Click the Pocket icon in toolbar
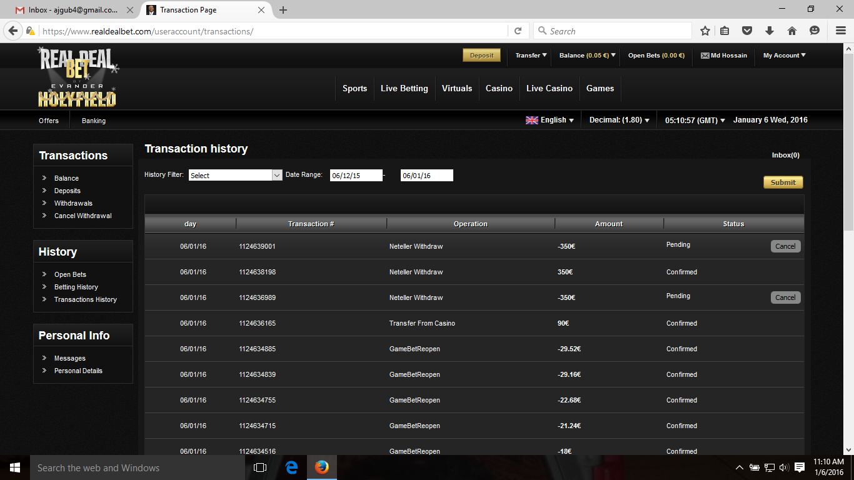 pos(747,31)
